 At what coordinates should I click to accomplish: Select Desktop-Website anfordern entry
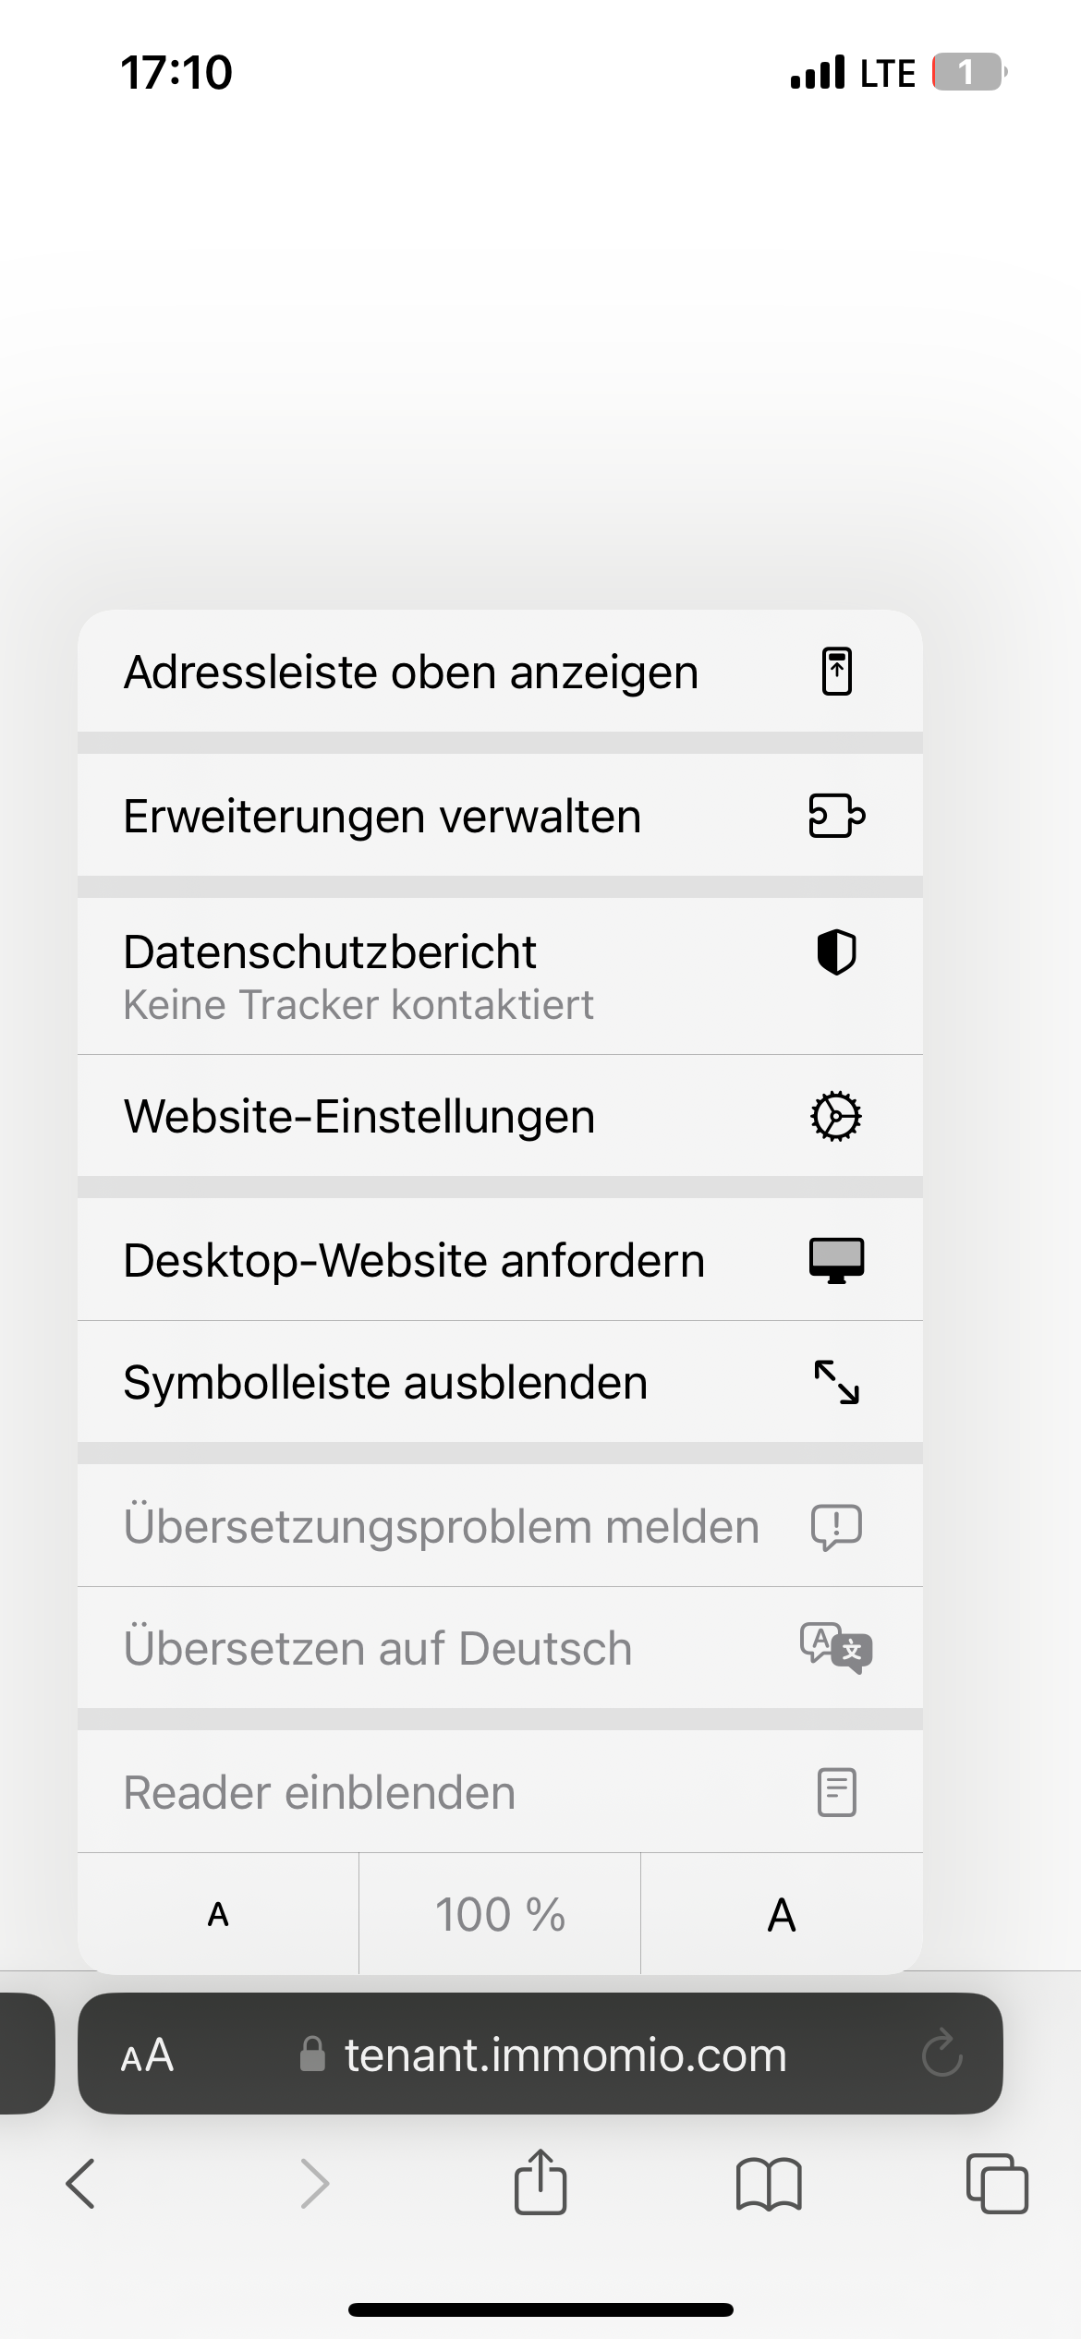coord(414,1260)
